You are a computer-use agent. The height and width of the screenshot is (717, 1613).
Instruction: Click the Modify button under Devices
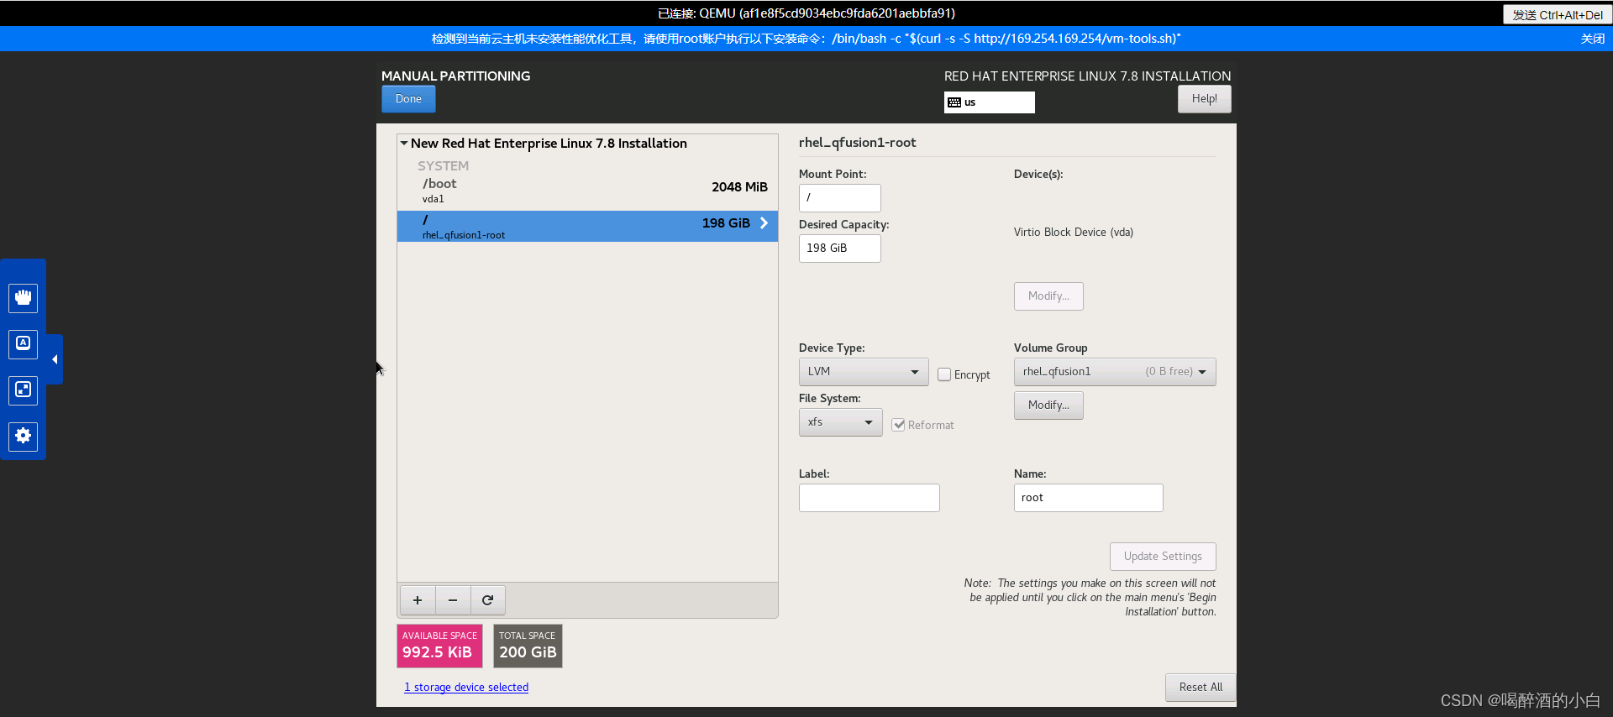1048,296
